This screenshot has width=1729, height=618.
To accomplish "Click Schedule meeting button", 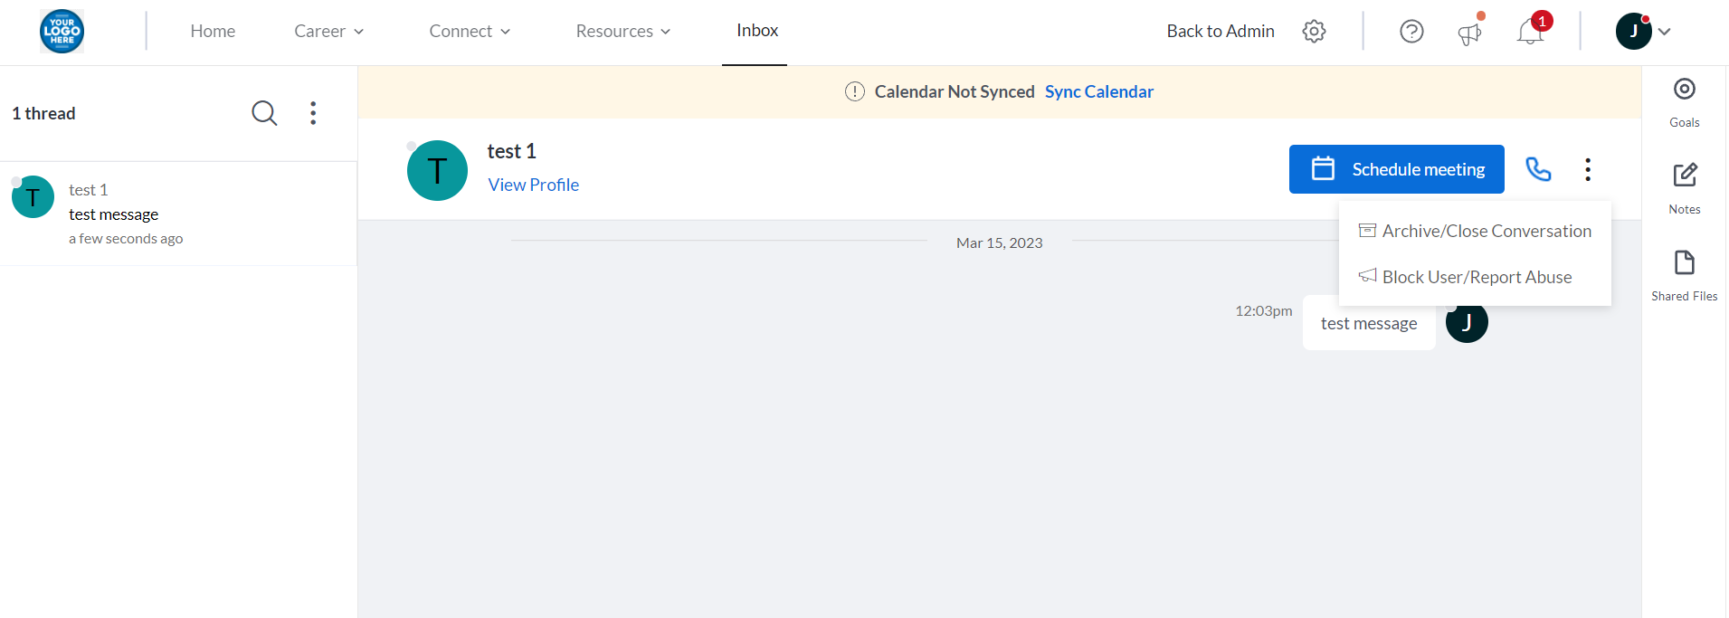I will (1397, 169).
